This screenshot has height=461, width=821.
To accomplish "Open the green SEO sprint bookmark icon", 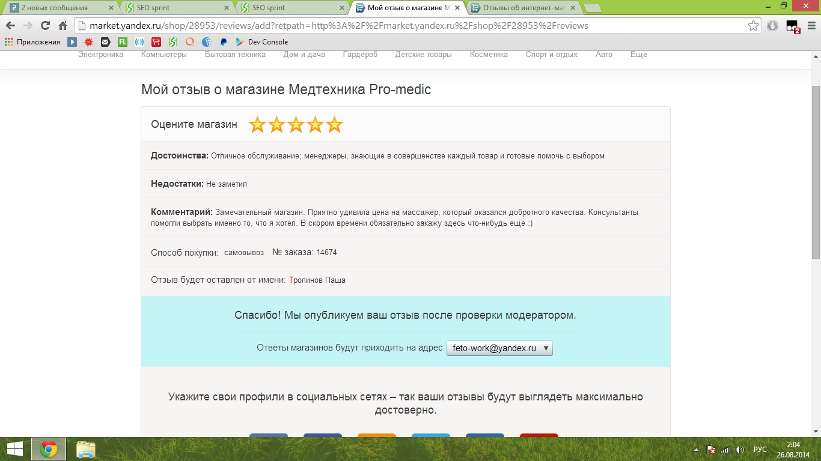I will pyautogui.click(x=173, y=42).
